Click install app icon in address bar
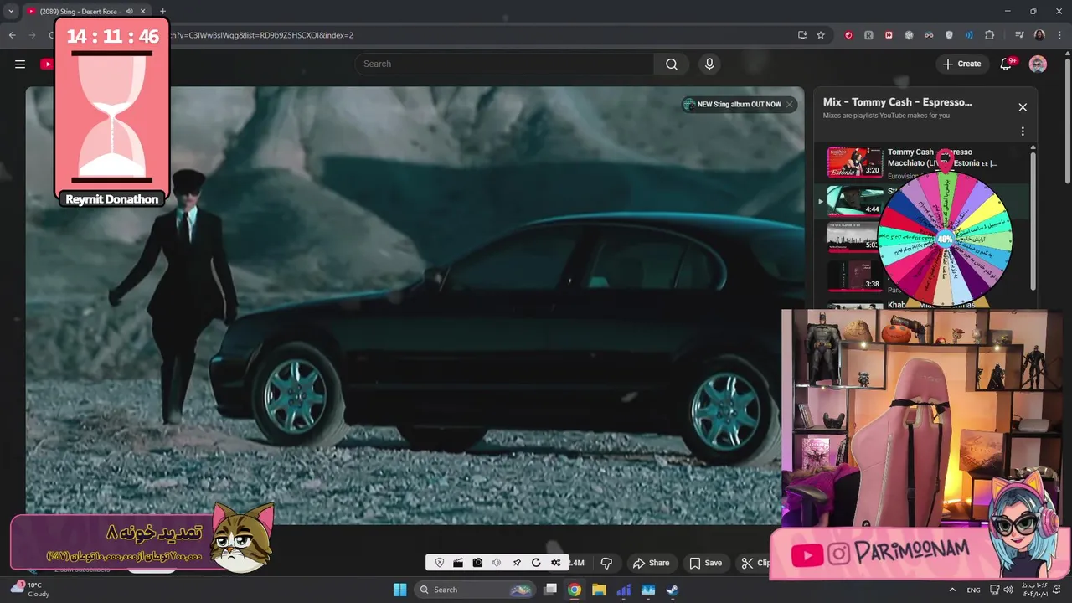 (802, 35)
